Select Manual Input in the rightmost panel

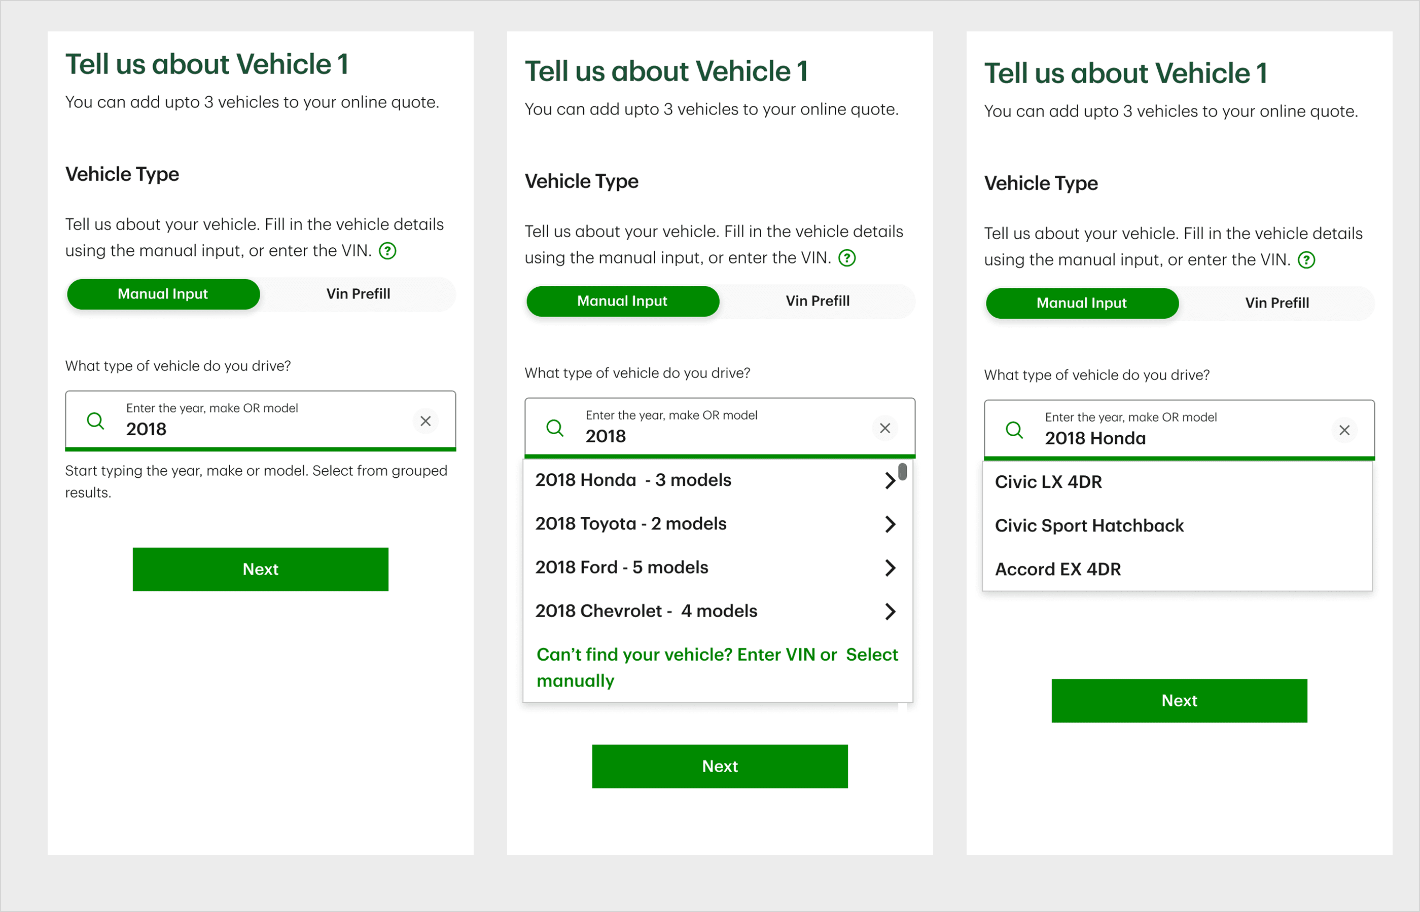point(1082,302)
